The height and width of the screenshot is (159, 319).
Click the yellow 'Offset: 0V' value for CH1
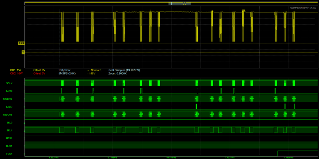[40, 70]
